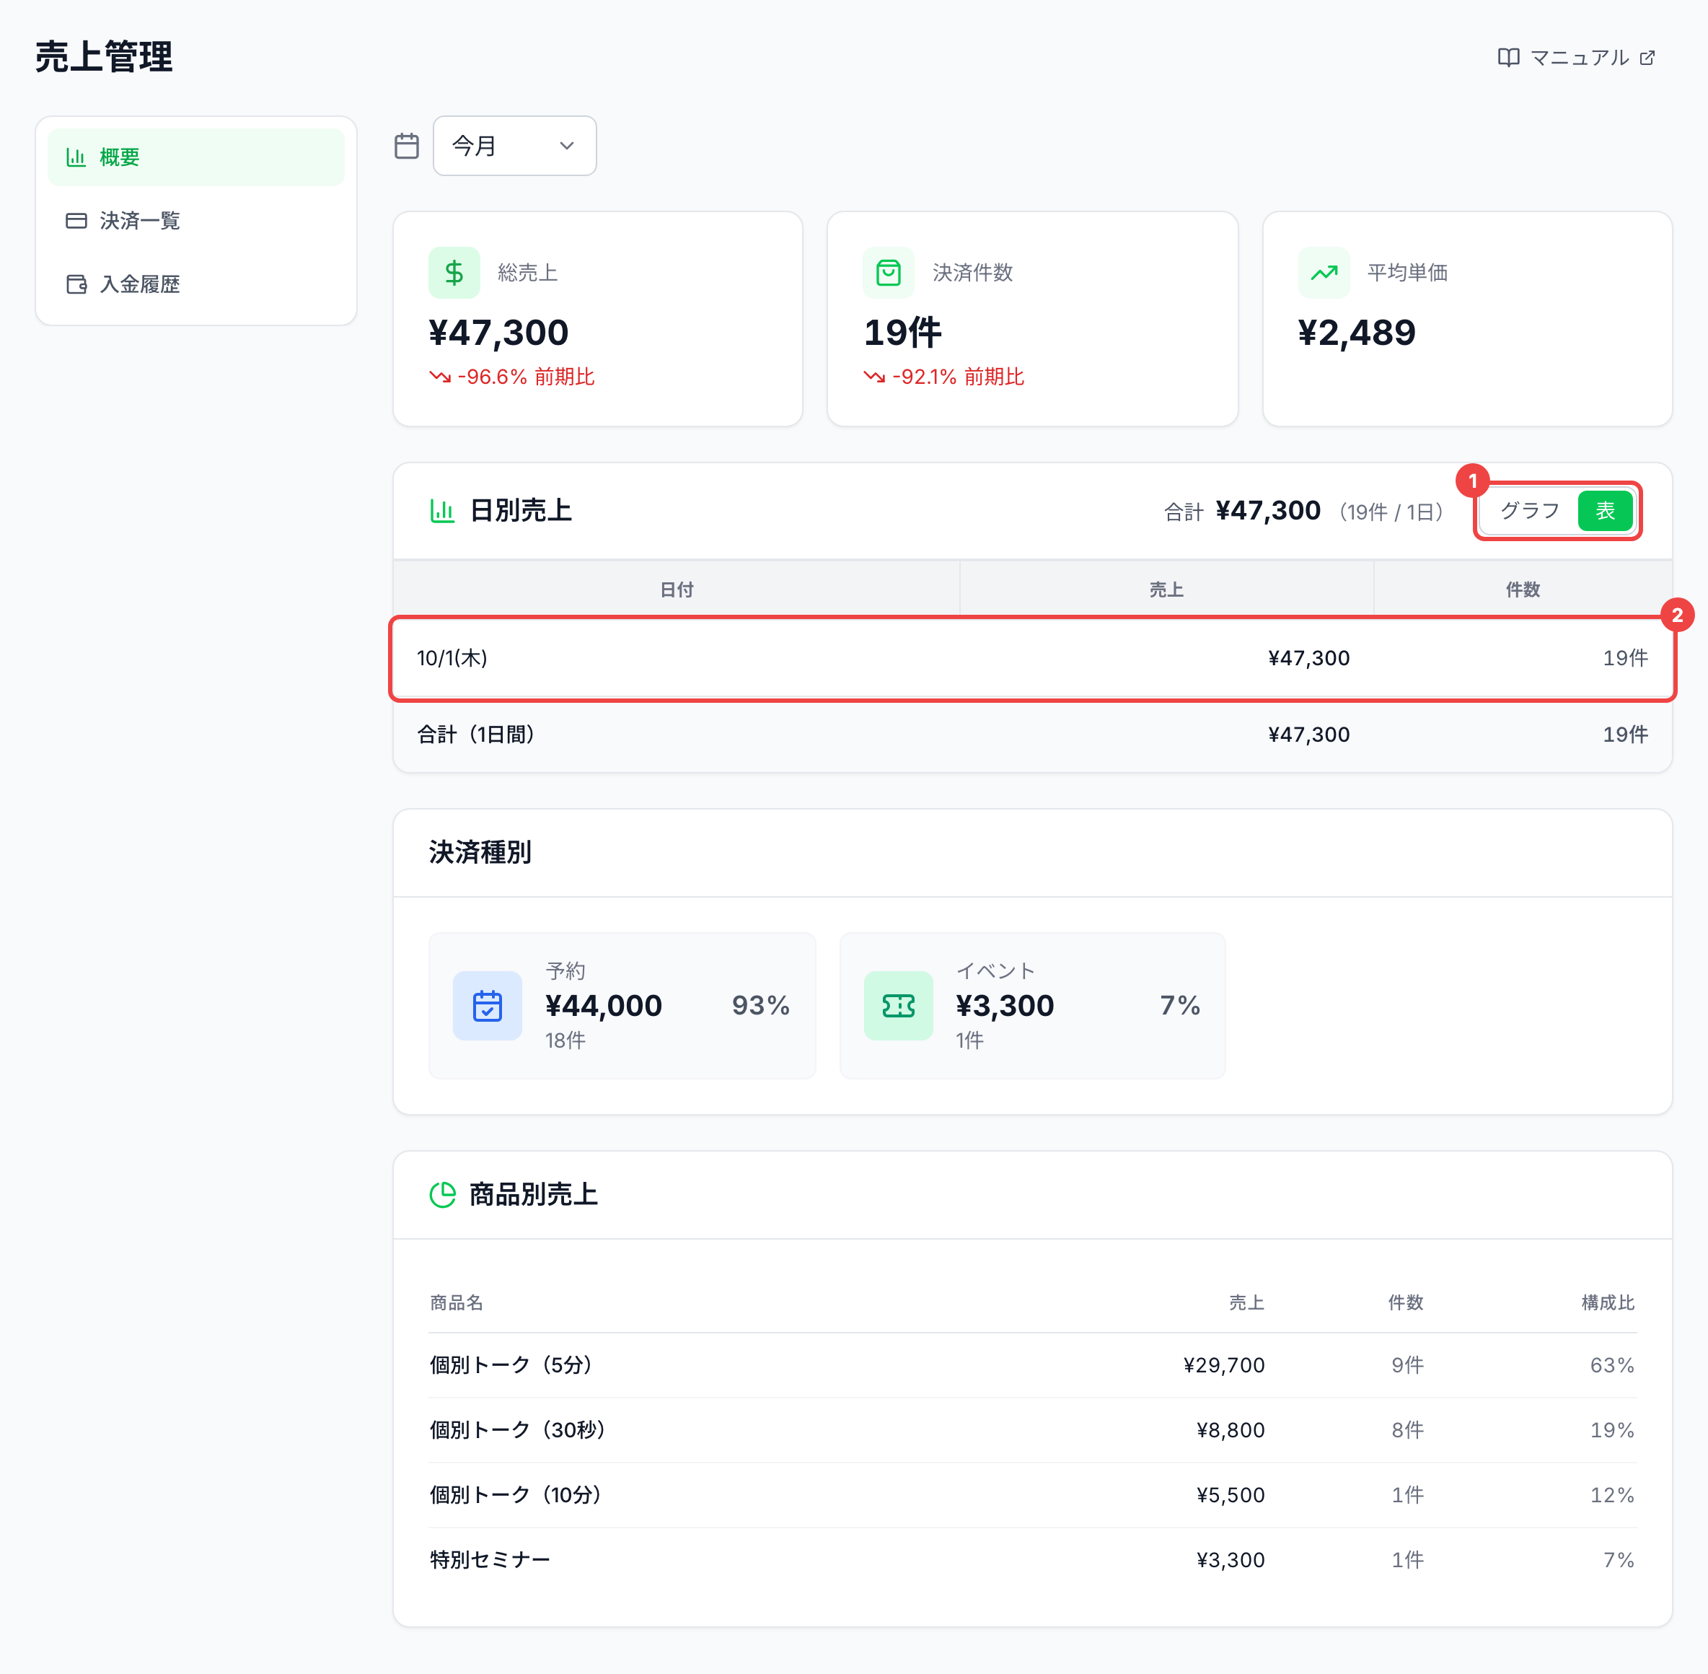Switch the daily sales view to グラフ
Image resolution: width=1708 pixels, height=1674 pixels.
click(x=1530, y=511)
